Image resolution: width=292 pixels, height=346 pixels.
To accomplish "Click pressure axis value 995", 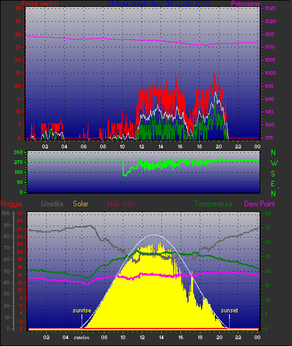I will (x=269, y=86).
